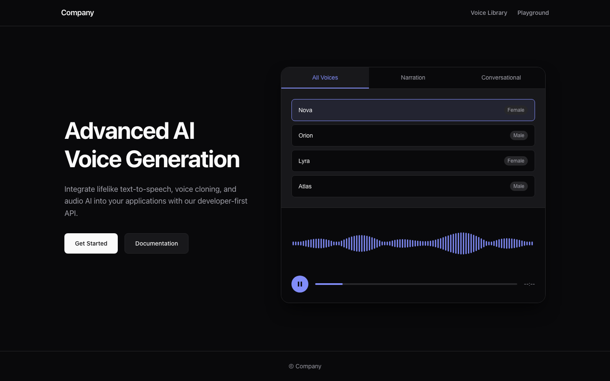
Task: Go to the Playground page
Action: click(533, 13)
